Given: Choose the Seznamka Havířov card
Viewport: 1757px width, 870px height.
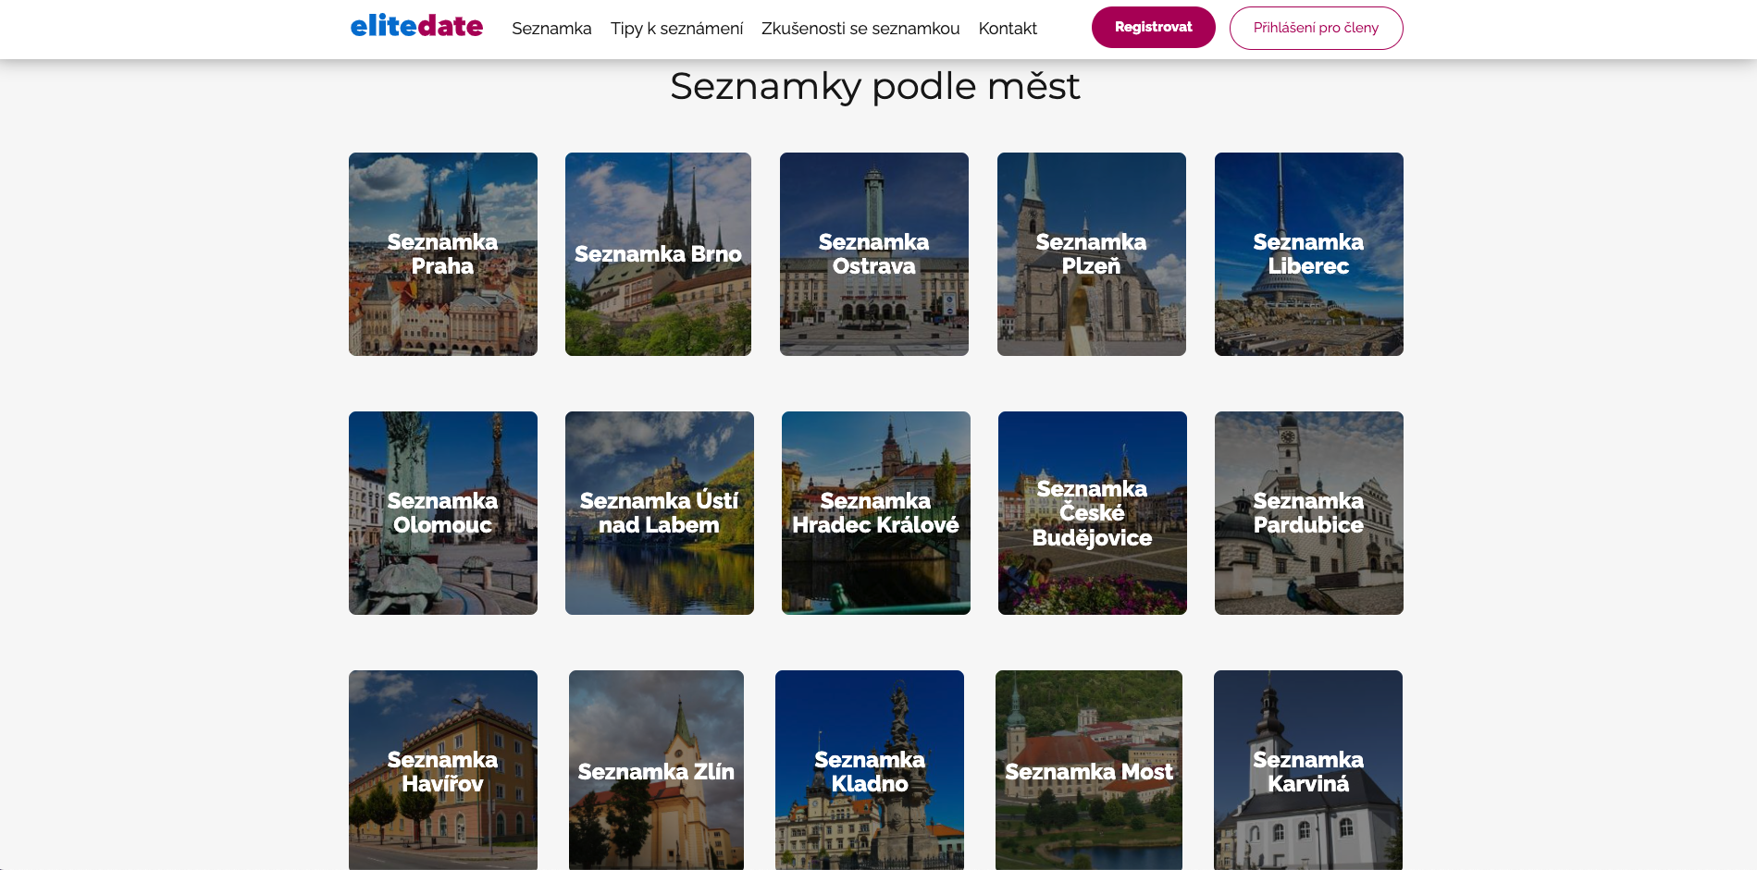Looking at the screenshot, I should [443, 770].
